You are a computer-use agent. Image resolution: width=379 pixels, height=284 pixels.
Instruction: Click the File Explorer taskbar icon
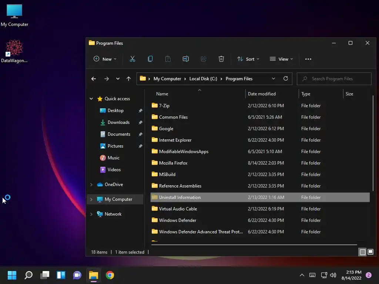coord(94,275)
